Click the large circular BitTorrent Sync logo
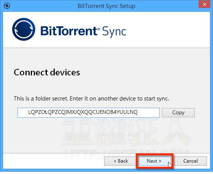Viewport: 213px width, 174px height. 24,29
